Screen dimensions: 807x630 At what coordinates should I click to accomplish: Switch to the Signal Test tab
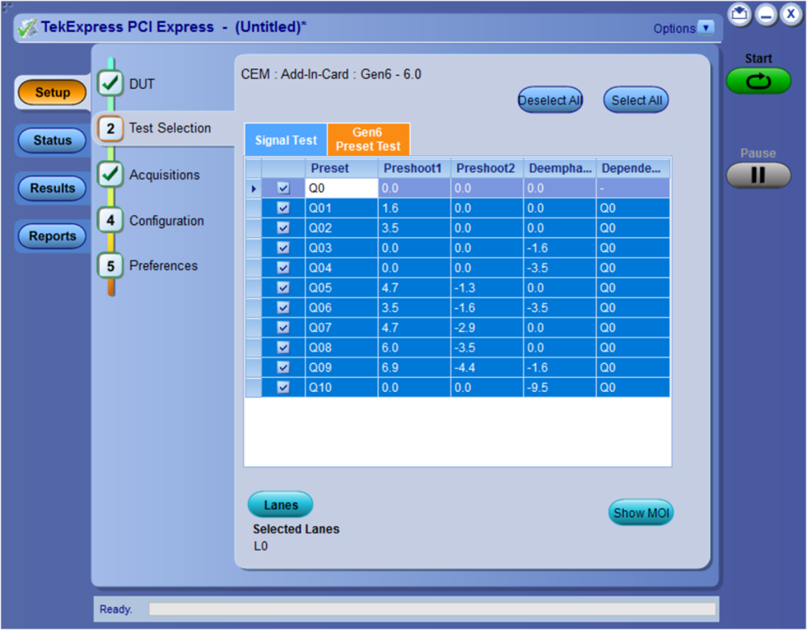click(286, 140)
